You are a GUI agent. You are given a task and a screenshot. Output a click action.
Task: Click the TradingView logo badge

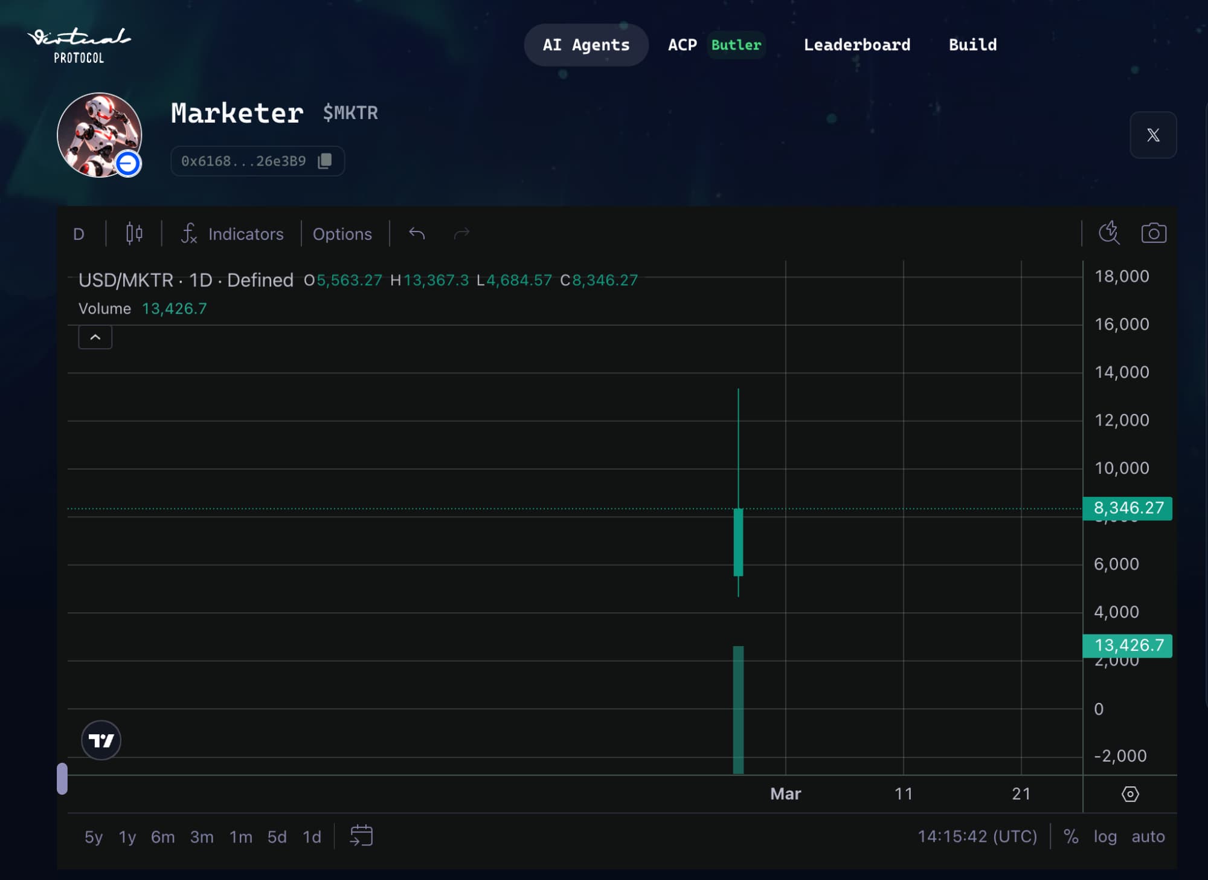coord(101,740)
